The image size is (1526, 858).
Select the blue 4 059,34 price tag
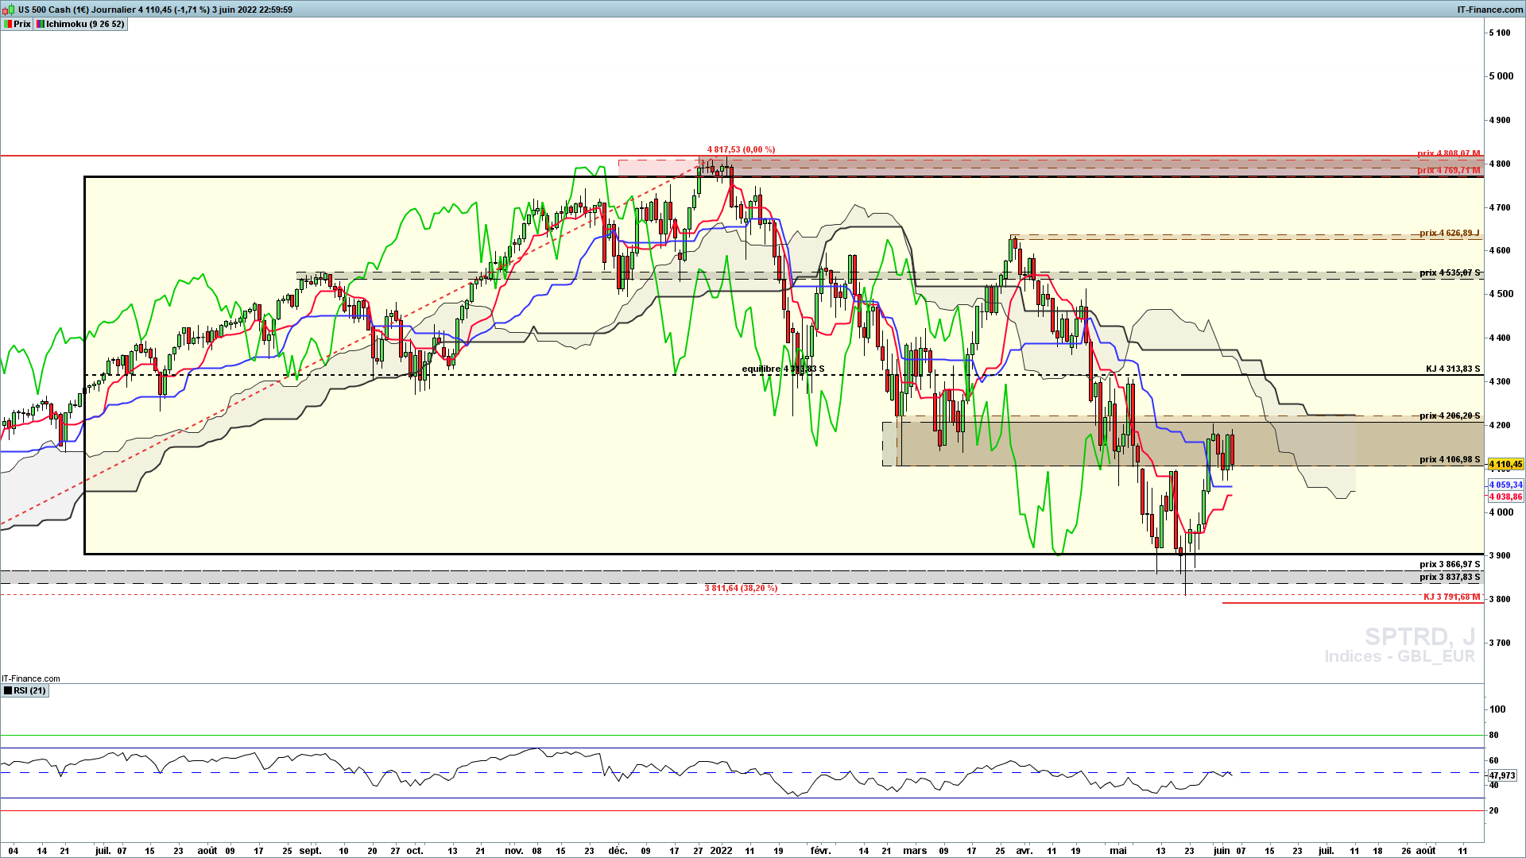pos(1505,485)
